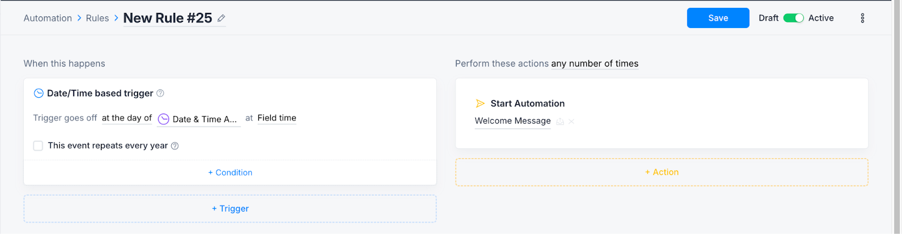Click the help icon beside Date/Time based trigger
This screenshot has height=234, width=902.
(x=160, y=93)
